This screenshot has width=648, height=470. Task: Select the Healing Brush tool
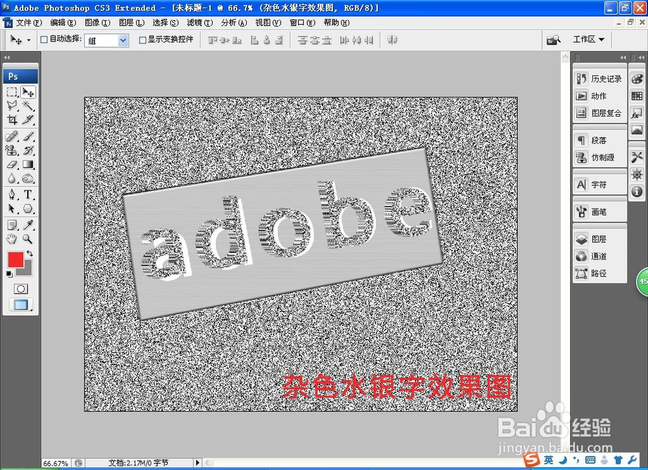[12, 136]
